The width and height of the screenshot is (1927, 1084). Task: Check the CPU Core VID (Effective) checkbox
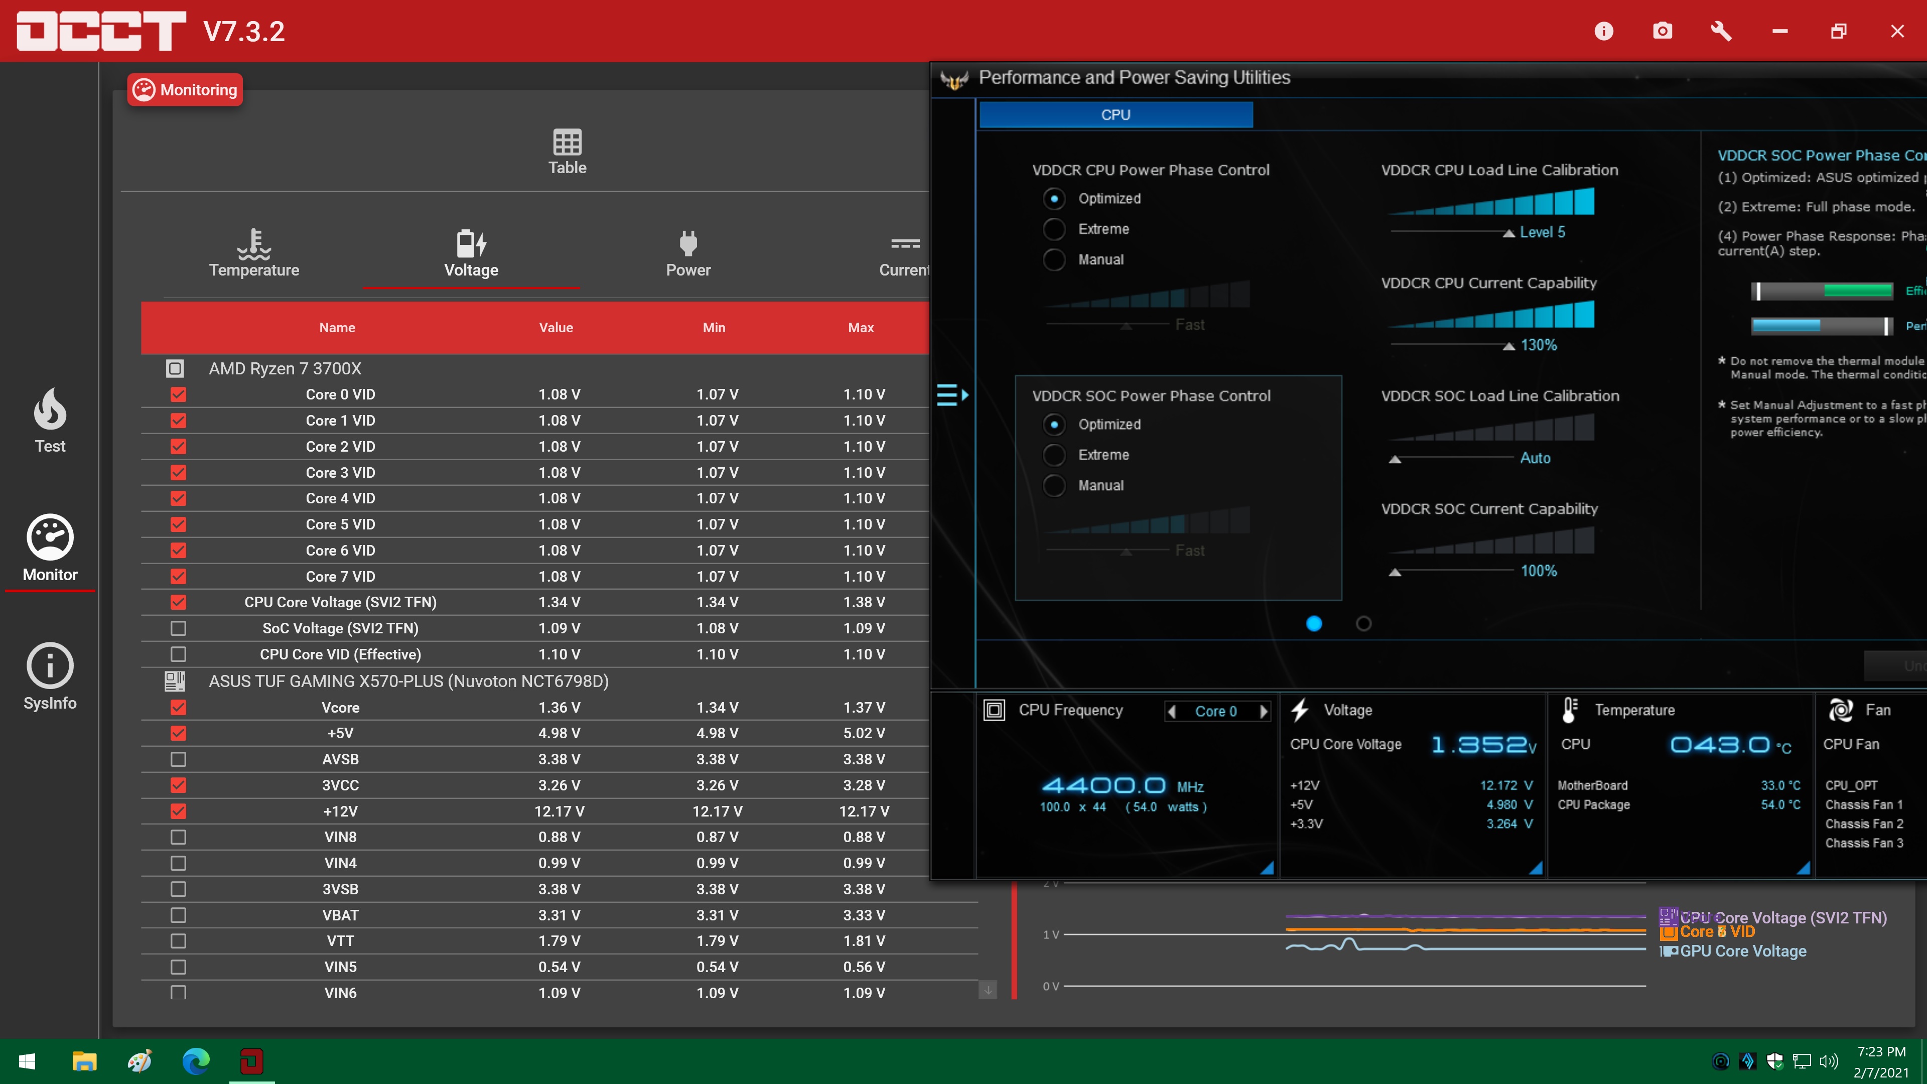click(x=178, y=654)
